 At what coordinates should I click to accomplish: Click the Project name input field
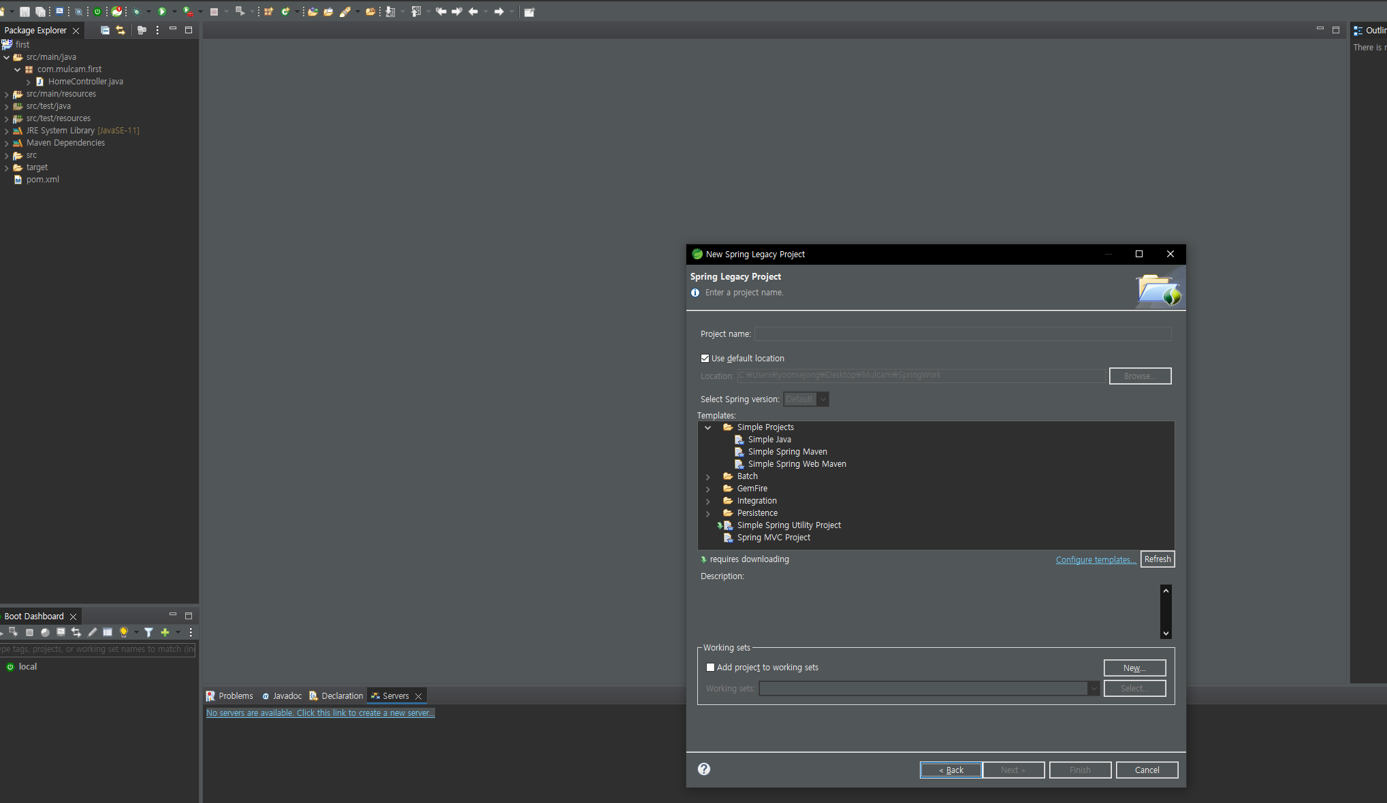coord(963,333)
